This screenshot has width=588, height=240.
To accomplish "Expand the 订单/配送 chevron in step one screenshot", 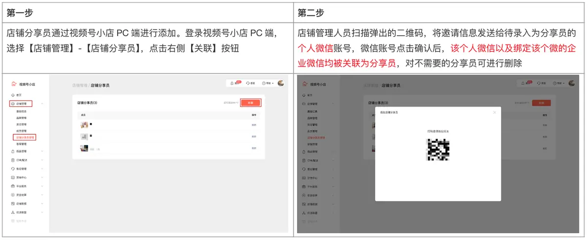I will 43,160.
